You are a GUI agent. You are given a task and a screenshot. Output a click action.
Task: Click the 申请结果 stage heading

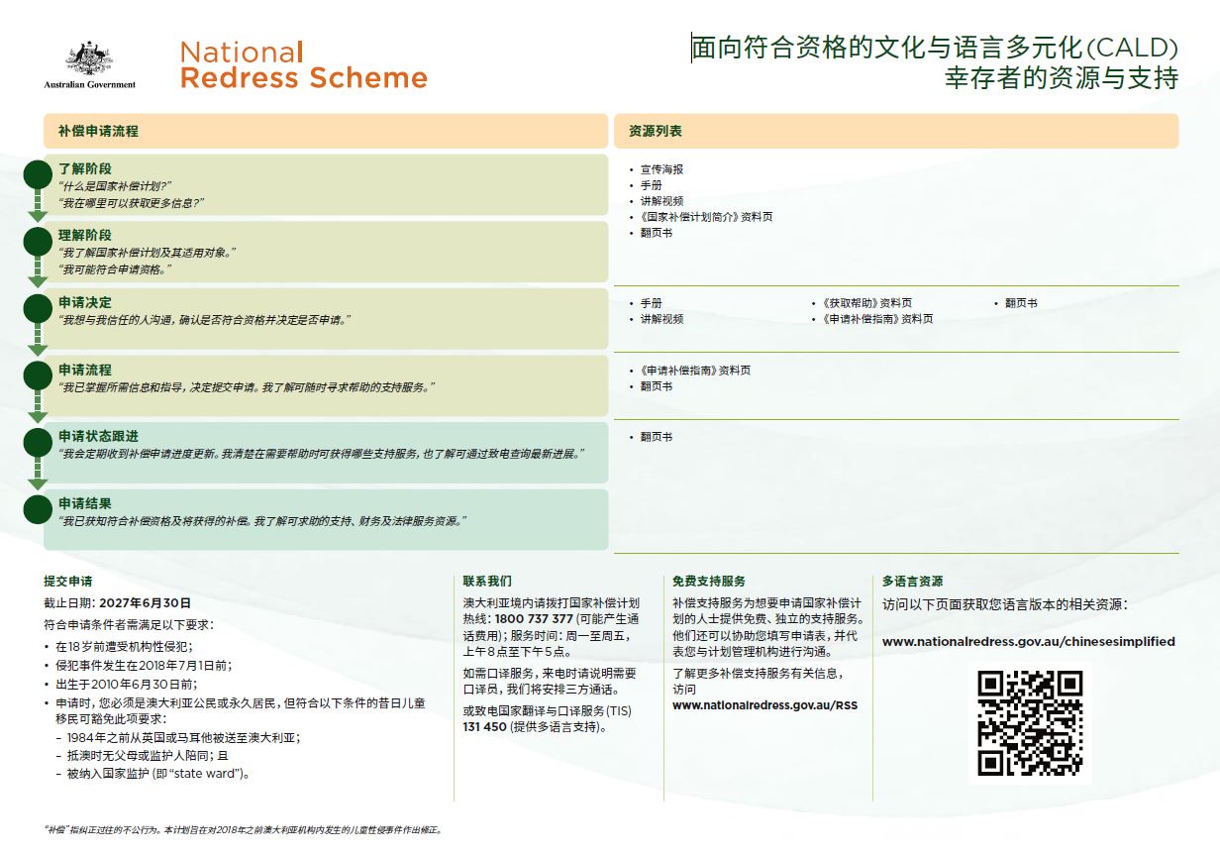[85, 503]
